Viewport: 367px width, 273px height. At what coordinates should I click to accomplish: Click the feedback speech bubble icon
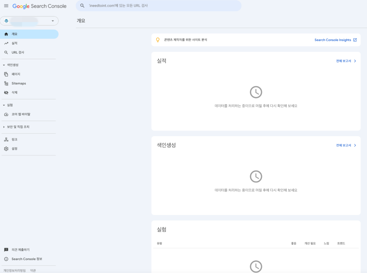point(6,250)
